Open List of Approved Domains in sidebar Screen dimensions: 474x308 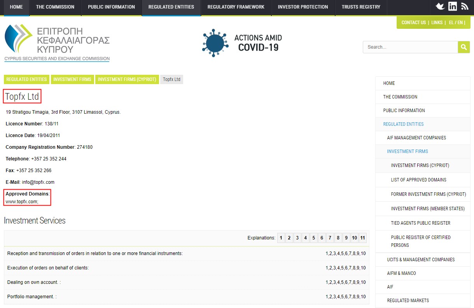click(418, 180)
